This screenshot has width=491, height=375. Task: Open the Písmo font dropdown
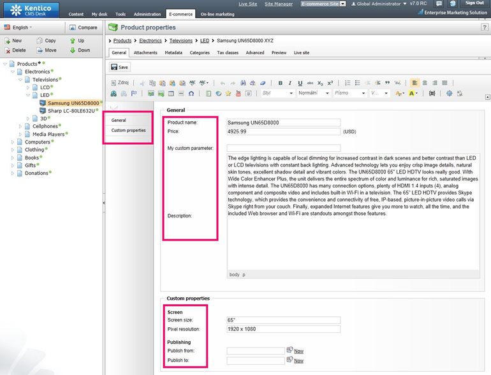pos(349,93)
